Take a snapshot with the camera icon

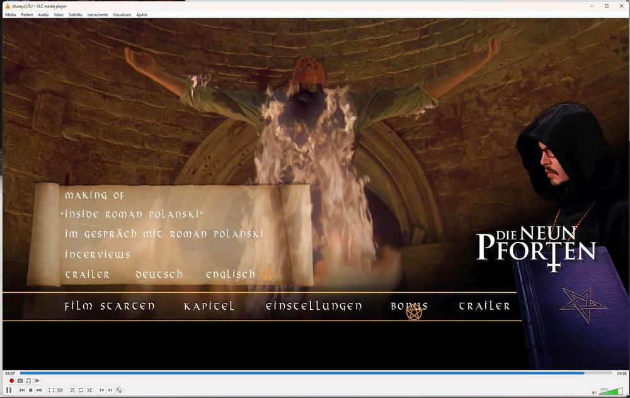[x=20, y=381]
